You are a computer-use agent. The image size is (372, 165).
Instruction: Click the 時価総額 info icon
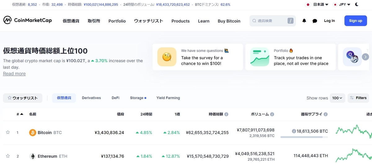click(226, 114)
